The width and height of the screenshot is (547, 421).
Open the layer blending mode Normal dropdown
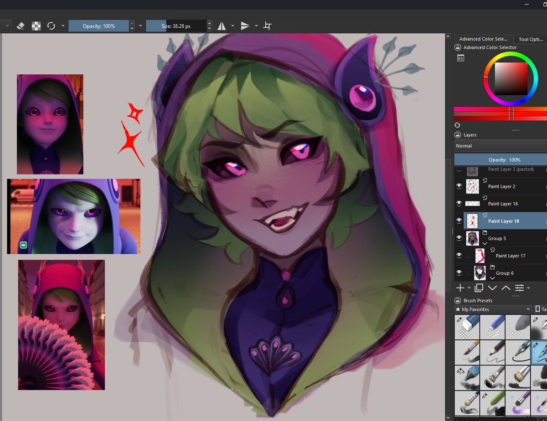pyautogui.click(x=501, y=146)
